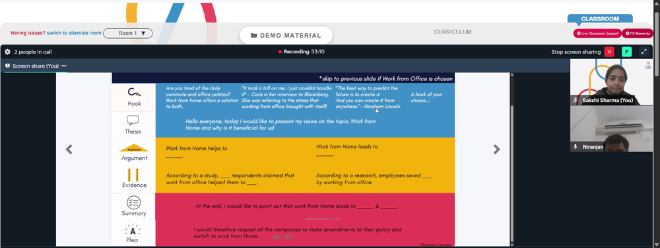Open the call settings gear icon

pos(7,52)
